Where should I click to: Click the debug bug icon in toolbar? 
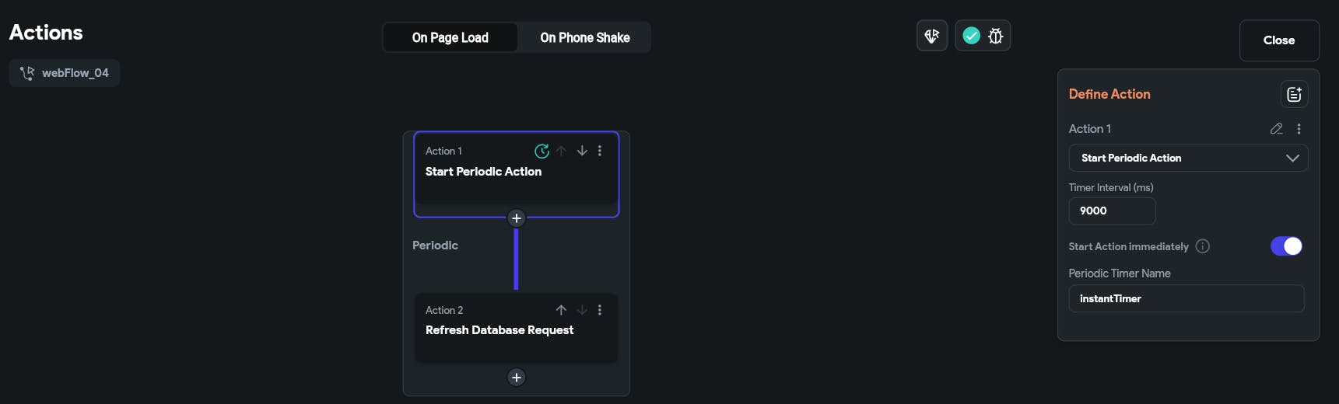pos(995,36)
